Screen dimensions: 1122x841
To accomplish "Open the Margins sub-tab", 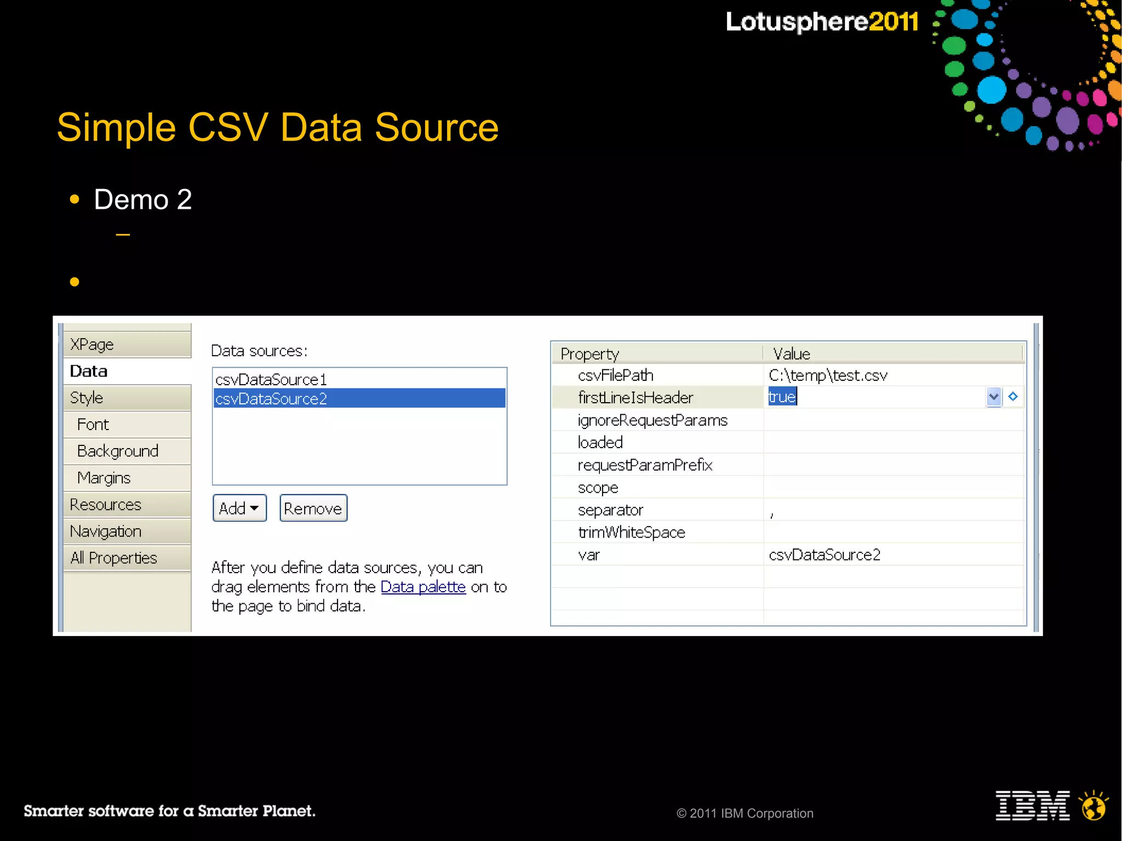I will (127, 478).
